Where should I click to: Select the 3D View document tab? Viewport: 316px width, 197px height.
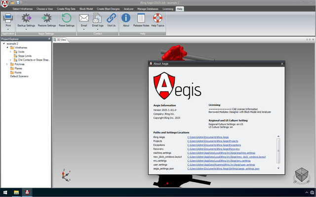(x=60, y=40)
